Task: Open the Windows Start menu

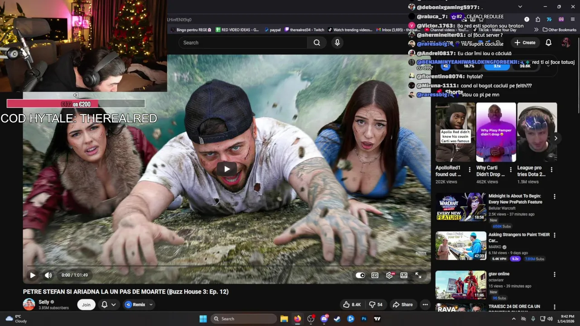Action: coord(203,319)
